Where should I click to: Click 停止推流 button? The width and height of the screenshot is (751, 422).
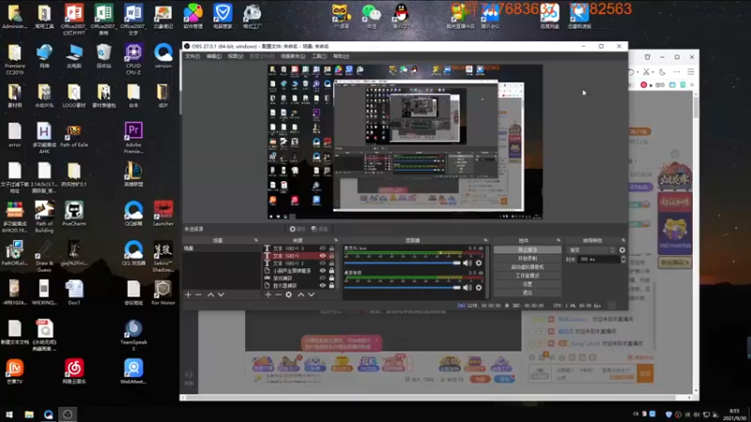[x=528, y=249]
